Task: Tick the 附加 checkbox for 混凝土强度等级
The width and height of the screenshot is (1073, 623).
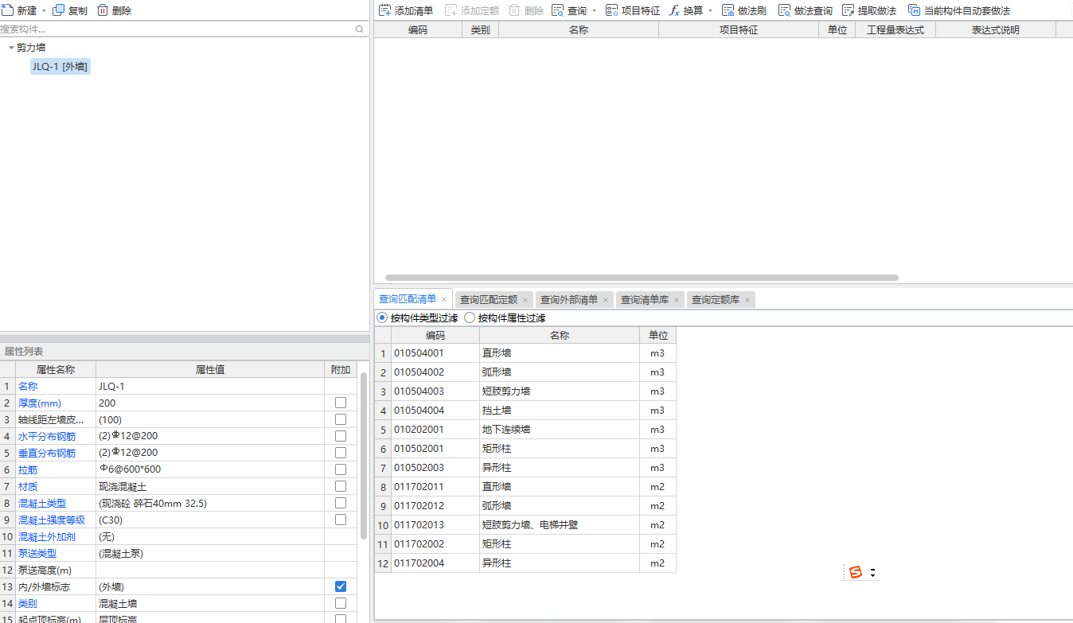Action: (x=341, y=520)
